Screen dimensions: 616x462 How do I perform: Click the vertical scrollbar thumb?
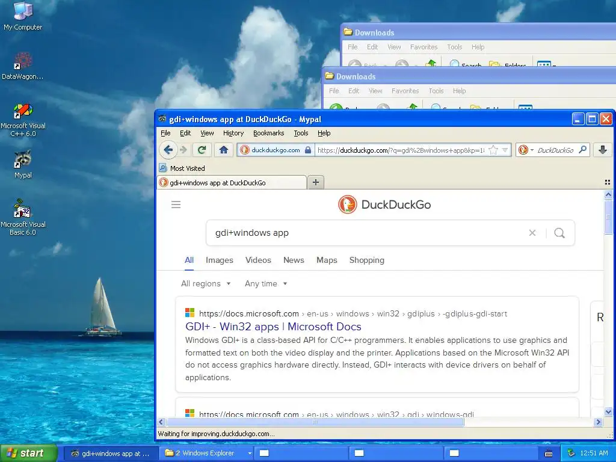(608, 217)
